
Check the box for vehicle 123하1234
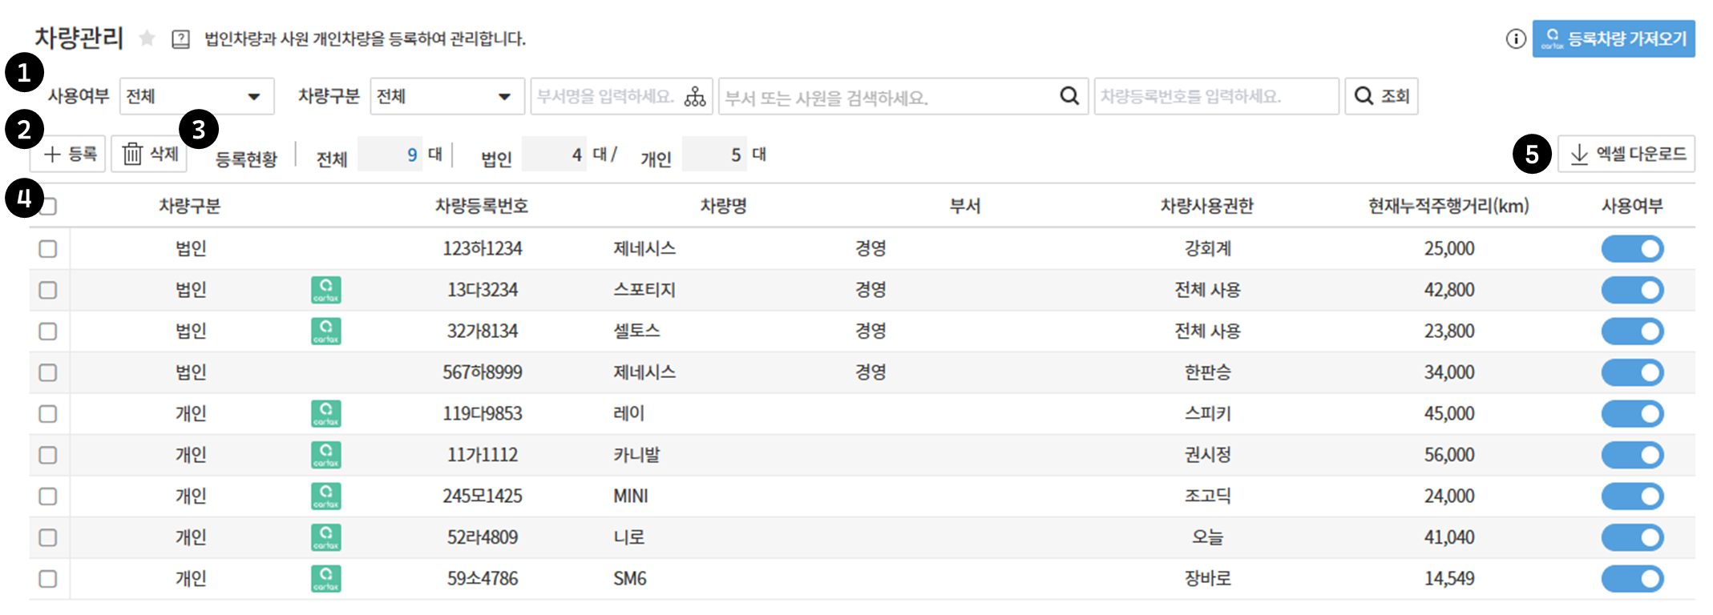coord(48,249)
